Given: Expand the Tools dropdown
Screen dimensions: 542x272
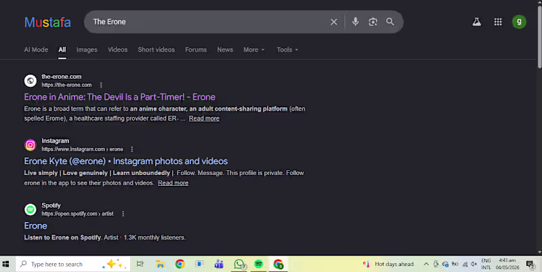Looking at the screenshot, I should pyautogui.click(x=287, y=50).
